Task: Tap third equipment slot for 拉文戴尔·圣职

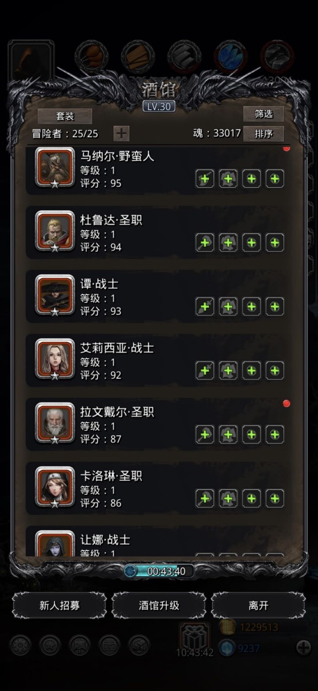Action: point(251,434)
